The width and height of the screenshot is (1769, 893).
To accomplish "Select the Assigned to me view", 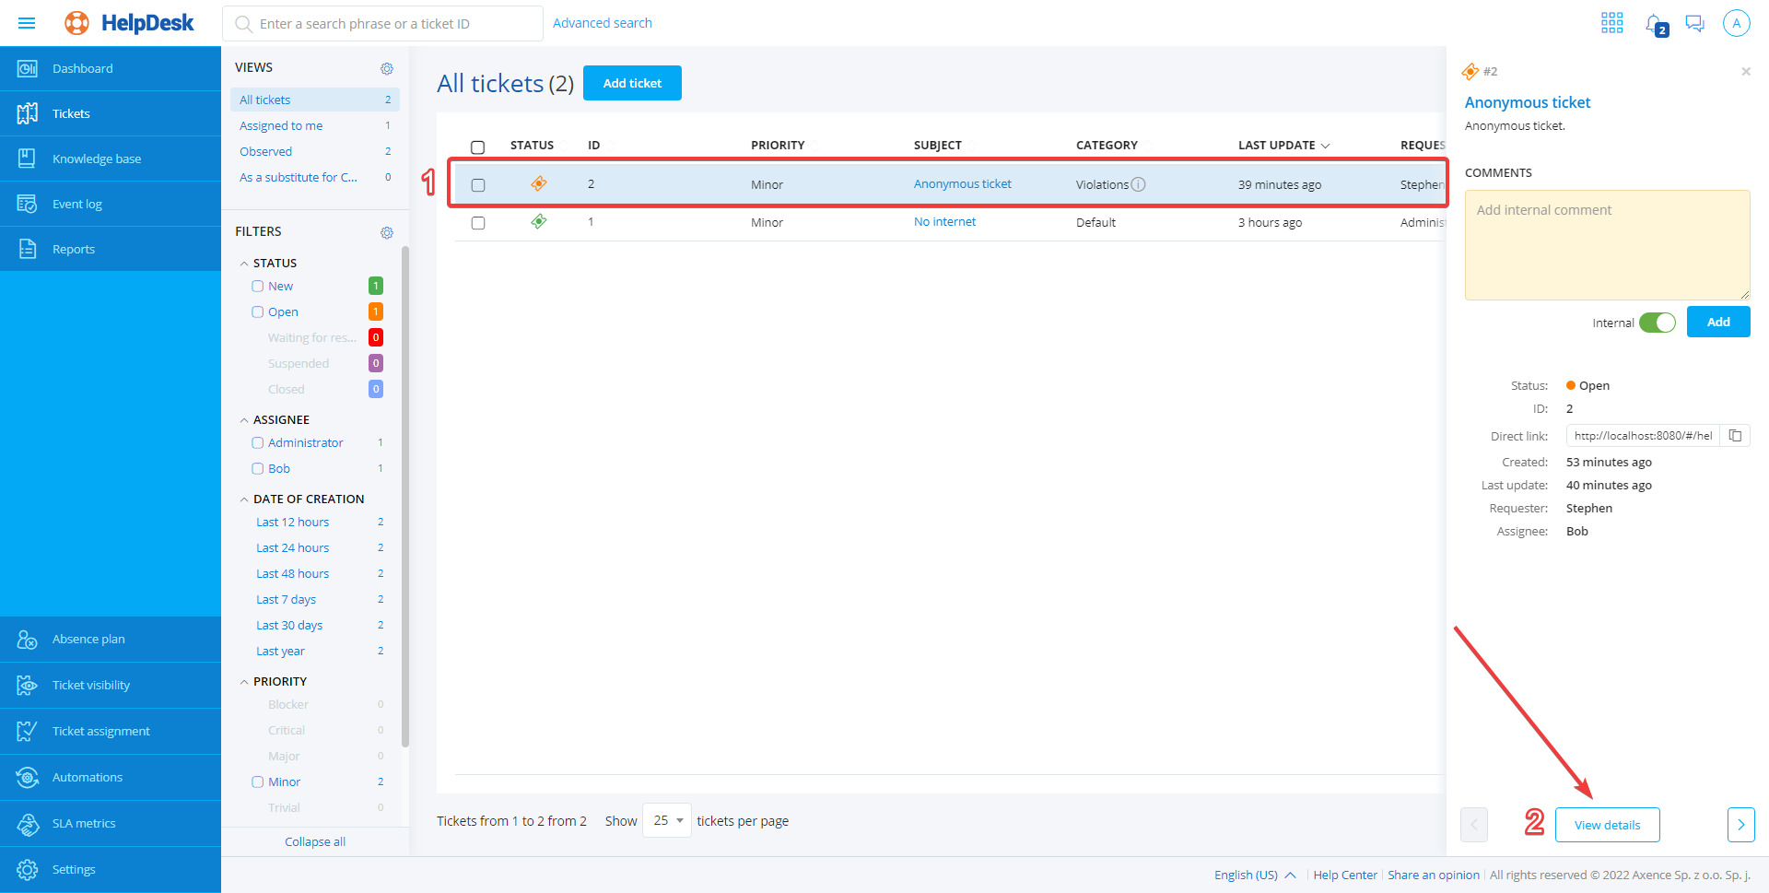I will coord(281,125).
